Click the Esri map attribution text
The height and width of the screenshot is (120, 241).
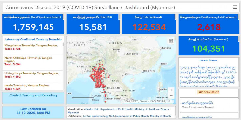pos(149,101)
